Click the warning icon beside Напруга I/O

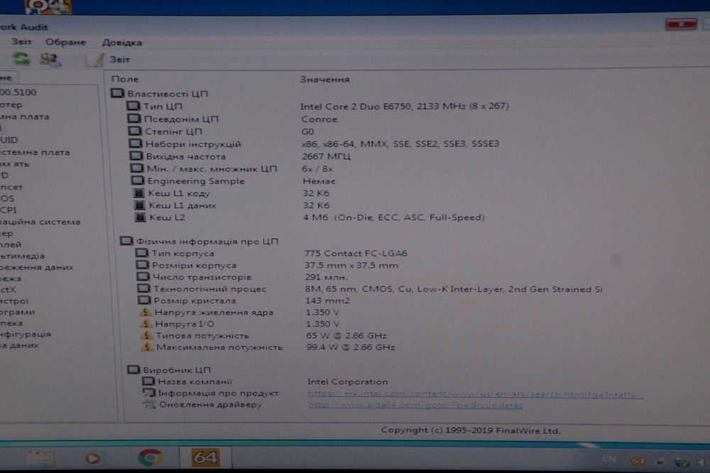[x=146, y=324]
